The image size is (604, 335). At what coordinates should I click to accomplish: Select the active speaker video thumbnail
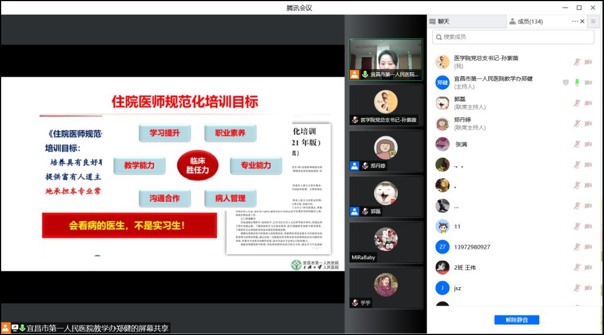pos(386,60)
